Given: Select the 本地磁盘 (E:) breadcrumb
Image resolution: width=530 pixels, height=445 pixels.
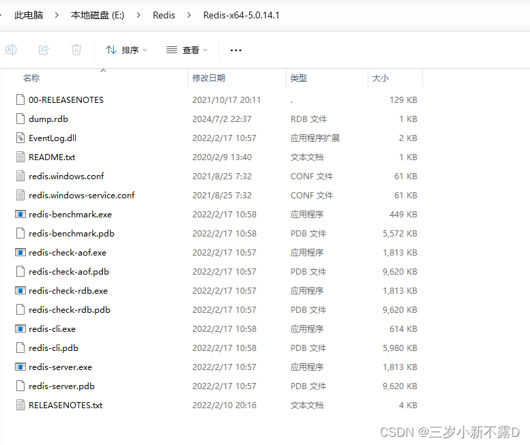Looking at the screenshot, I should coord(98,15).
